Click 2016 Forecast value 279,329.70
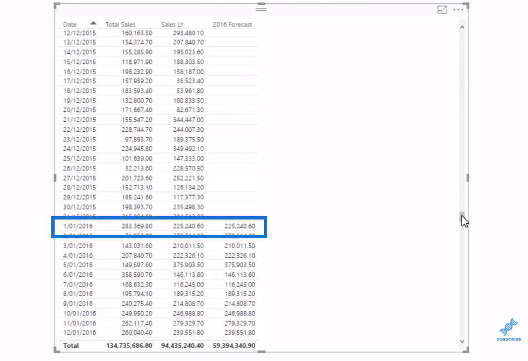This screenshot has height=361, width=528. (x=240, y=323)
